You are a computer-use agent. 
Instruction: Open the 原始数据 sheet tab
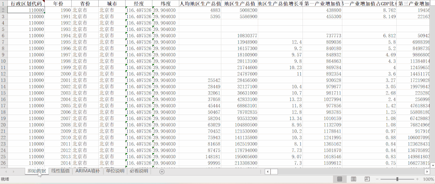tap(37, 171)
